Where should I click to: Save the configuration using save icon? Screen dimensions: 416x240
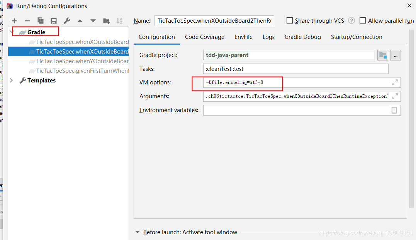pos(54,20)
